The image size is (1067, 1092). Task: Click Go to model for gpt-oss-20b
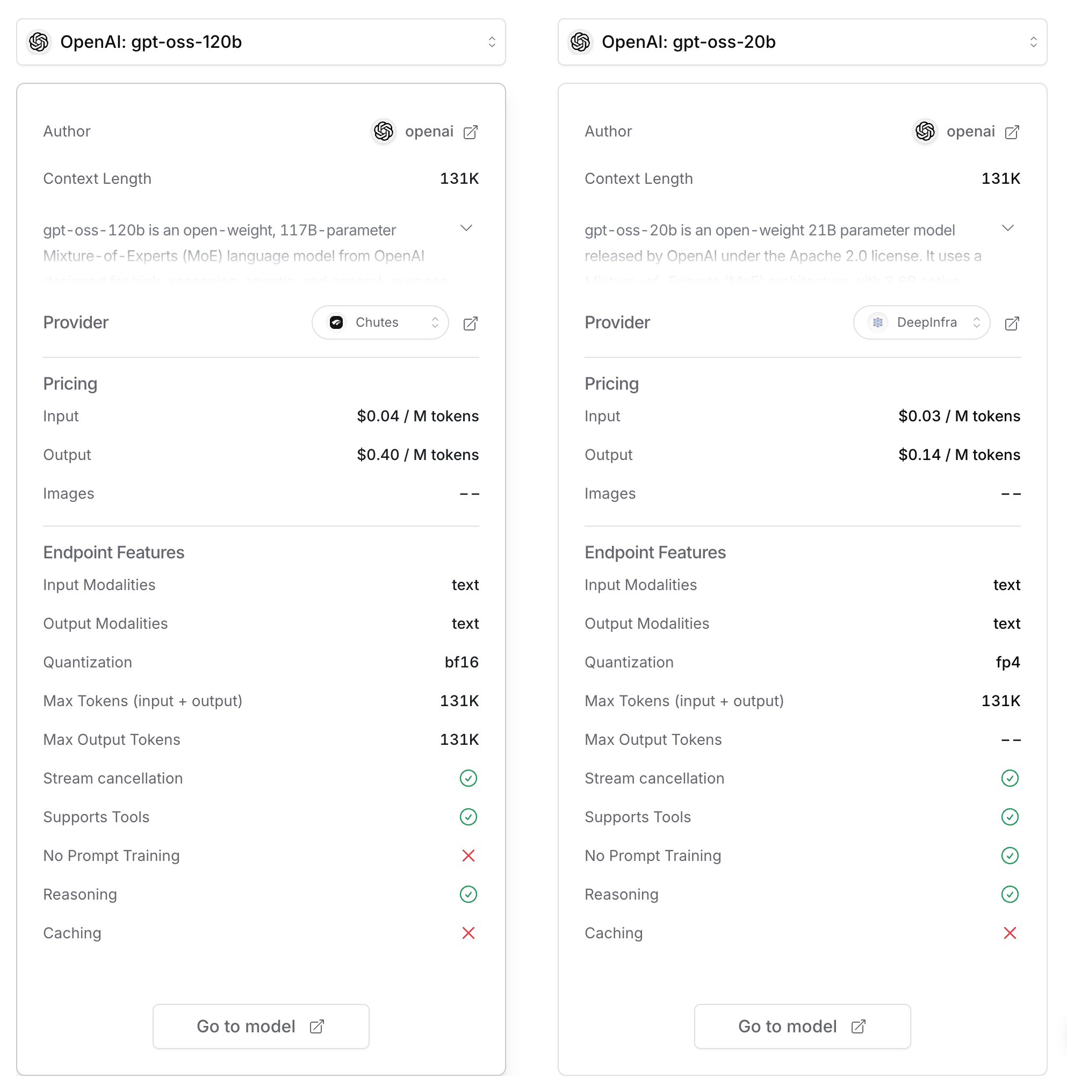point(802,1026)
